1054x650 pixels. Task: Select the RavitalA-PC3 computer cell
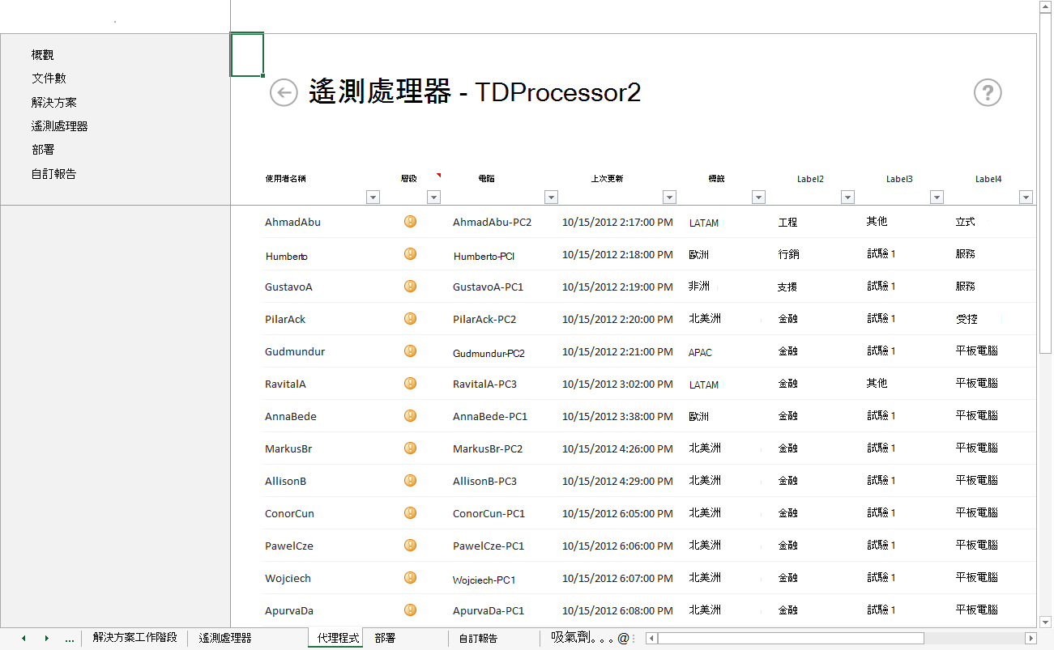(x=484, y=384)
